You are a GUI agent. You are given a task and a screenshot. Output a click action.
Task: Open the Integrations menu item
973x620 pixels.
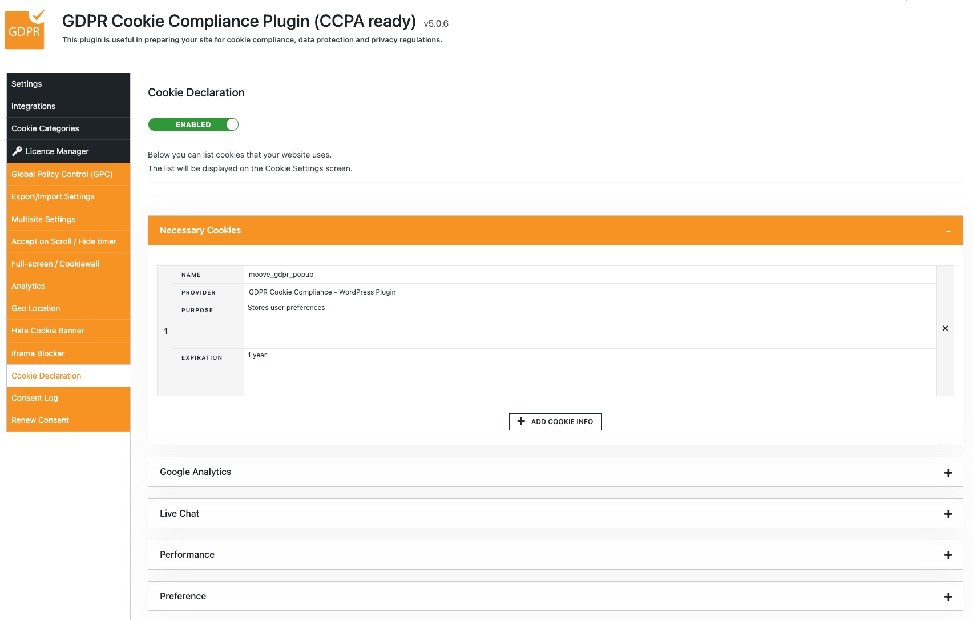(33, 106)
